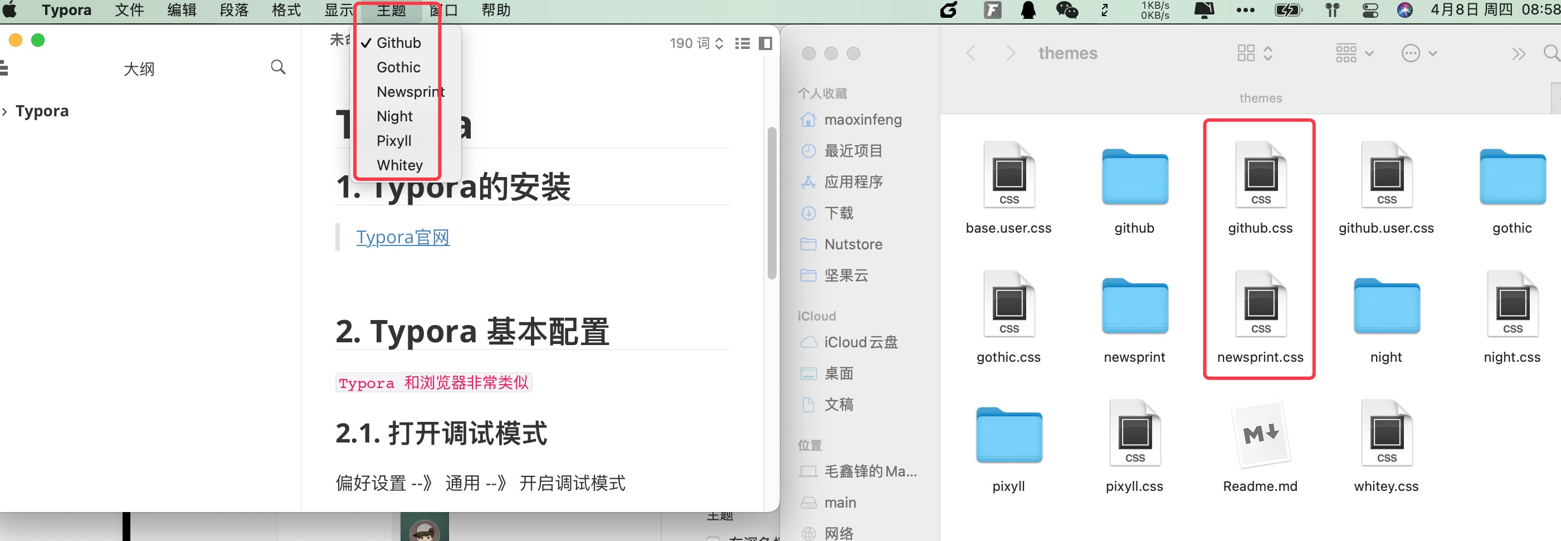This screenshot has width=1561, height=541.
Task: Open the 格式 menu
Action: [286, 10]
